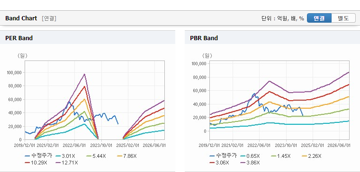Image resolution: width=360 pixels, height=172 pixels.
Task: Click the PER chart 2019/12/01 date label
Action: tap(25, 146)
